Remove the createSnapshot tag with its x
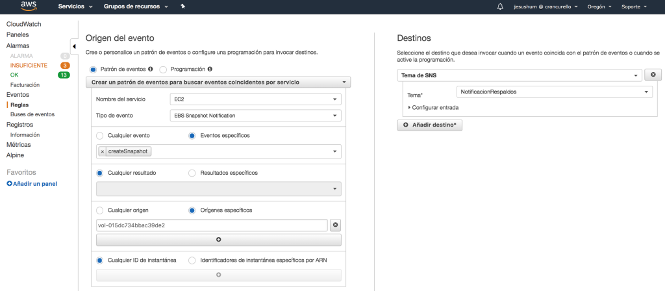 (x=102, y=151)
